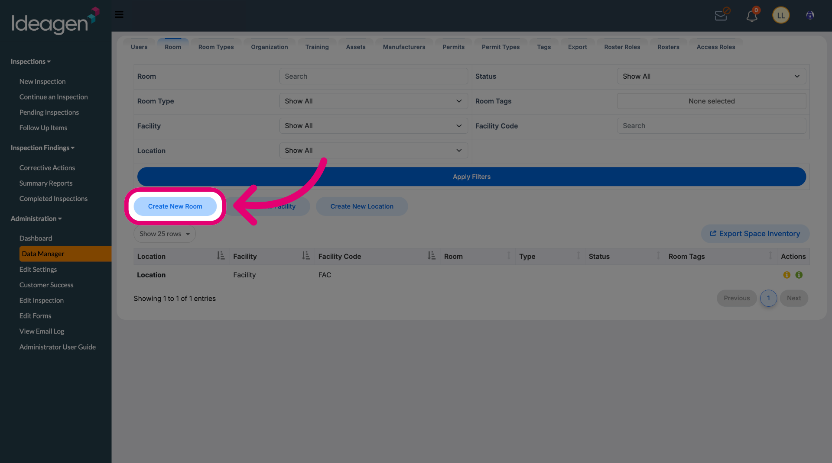Sort by Facility column icon
Viewport: 832px width, 463px height.
306,256
